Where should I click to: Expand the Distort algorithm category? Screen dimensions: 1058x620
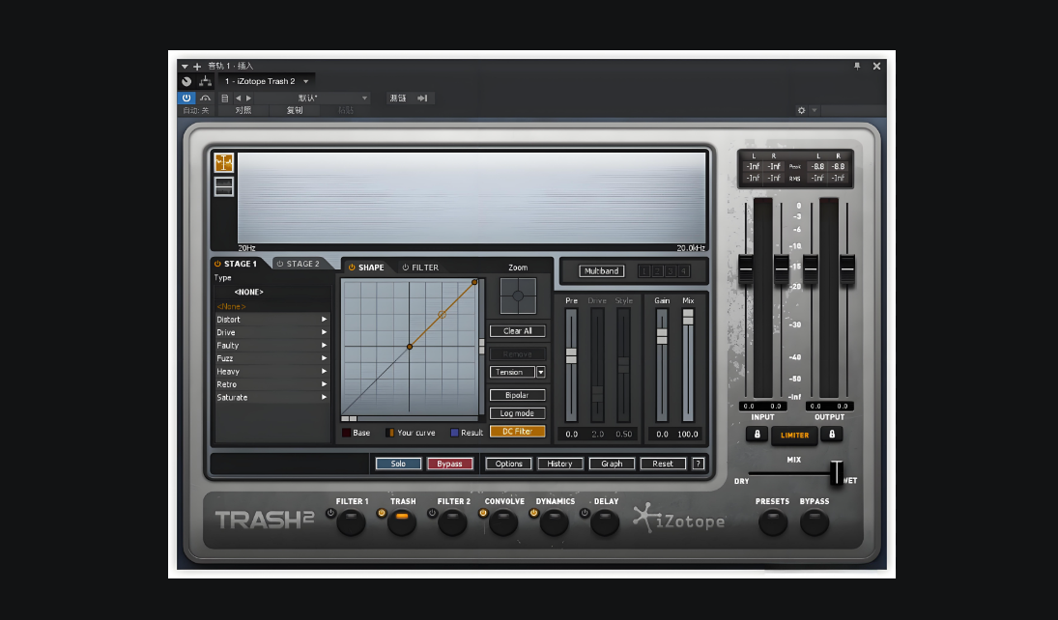pos(272,320)
